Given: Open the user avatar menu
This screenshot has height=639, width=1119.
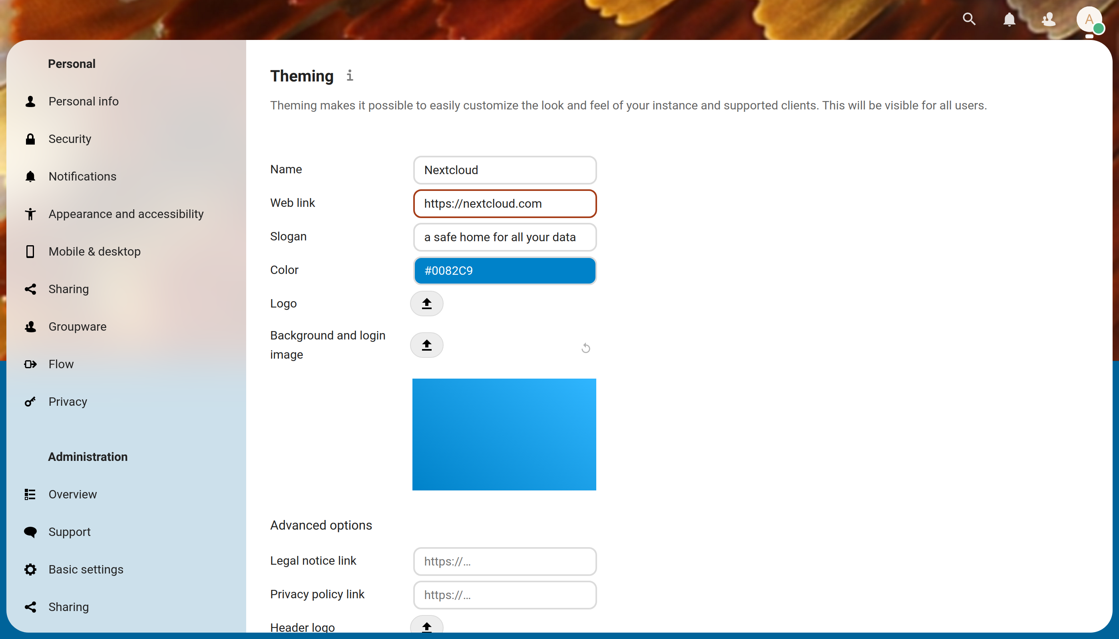Looking at the screenshot, I should tap(1089, 19).
